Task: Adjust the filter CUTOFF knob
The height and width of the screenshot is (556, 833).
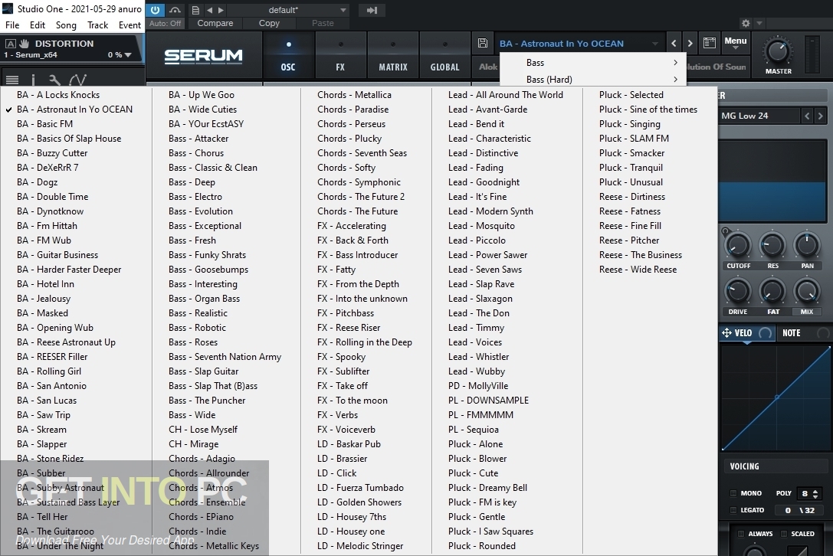Action: click(x=738, y=246)
